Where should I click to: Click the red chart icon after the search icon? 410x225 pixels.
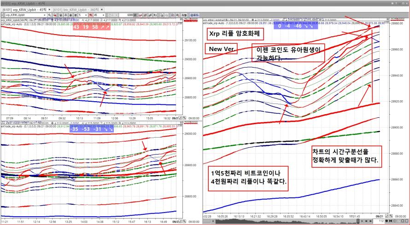[x=55, y=15]
